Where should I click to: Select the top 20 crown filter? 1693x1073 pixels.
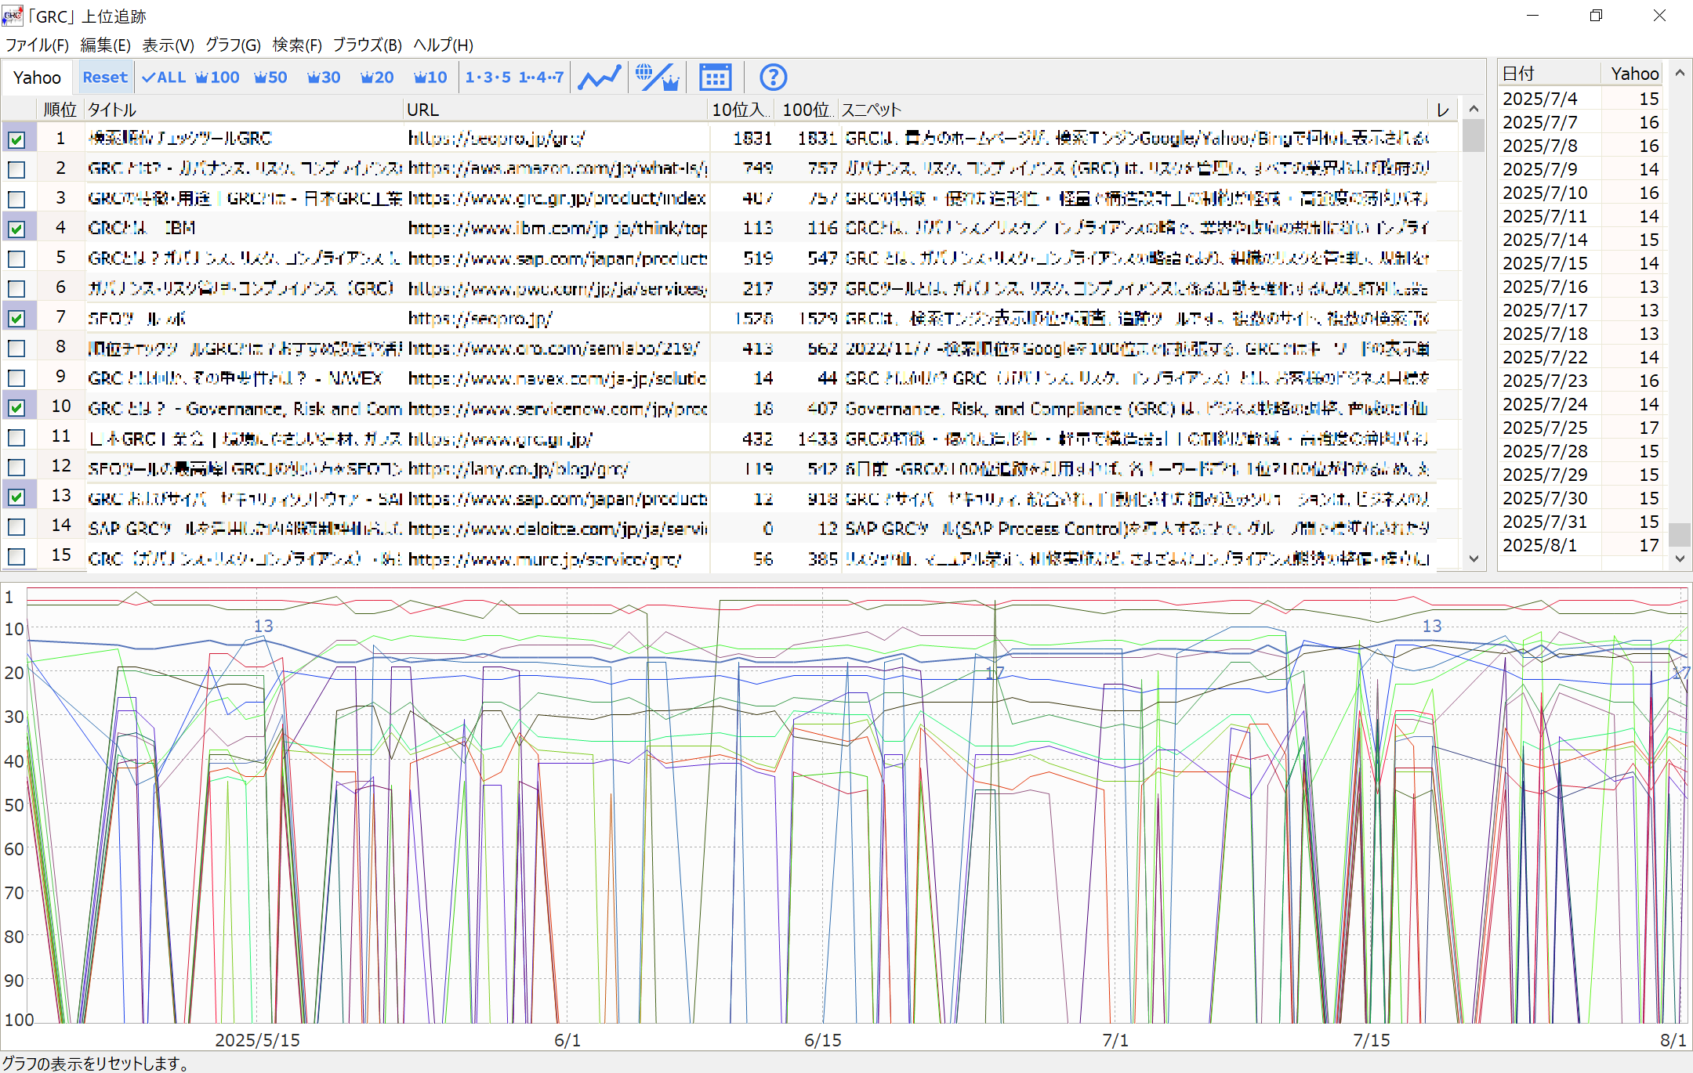click(x=377, y=78)
